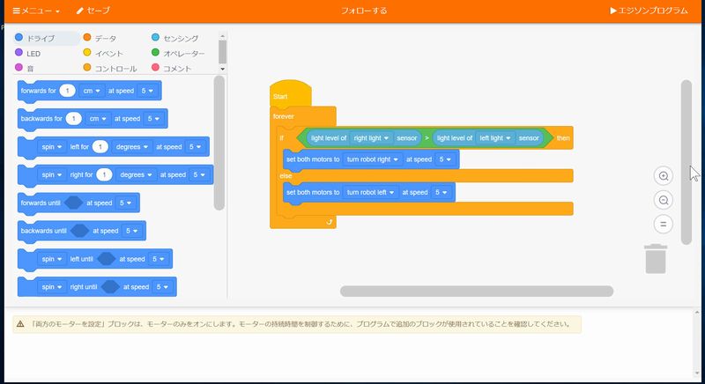
Task: Click the warning triangle icon in message bar
Action: click(x=20, y=324)
